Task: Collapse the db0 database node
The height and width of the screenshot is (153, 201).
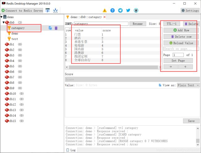Action: (x=4, y=23)
